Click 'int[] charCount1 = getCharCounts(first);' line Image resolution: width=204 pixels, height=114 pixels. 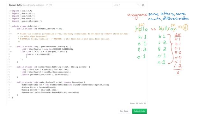click(x=45, y=70)
